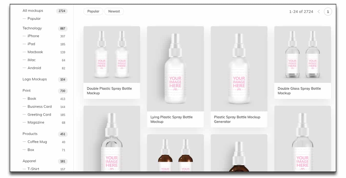The height and width of the screenshot is (178, 346).
Task: Open the Lying Plastic Spray Bottle thumbnail image
Action: 175,69
